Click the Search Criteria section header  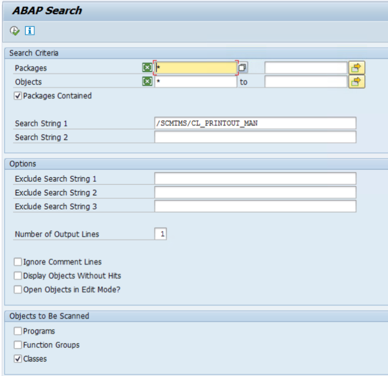[x=34, y=53]
